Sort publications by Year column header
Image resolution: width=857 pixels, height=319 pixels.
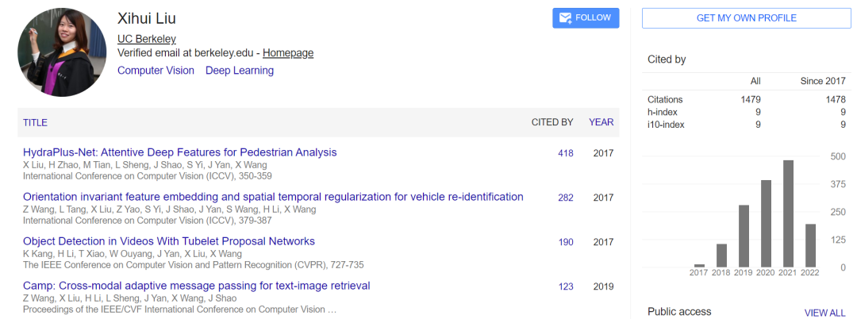click(x=601, y=123)
